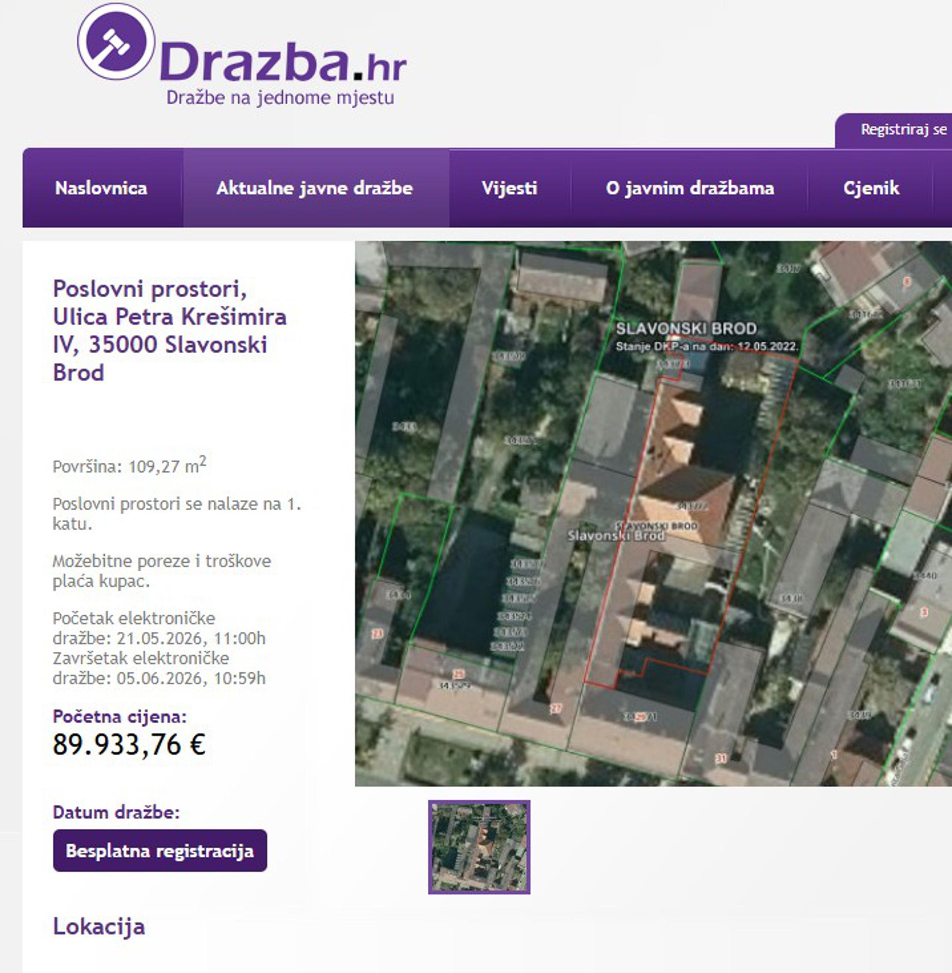The height and width of the screenshot is (973, 952).
Task: Click the Lokacija section heading
Action: [x=99, y=926]
